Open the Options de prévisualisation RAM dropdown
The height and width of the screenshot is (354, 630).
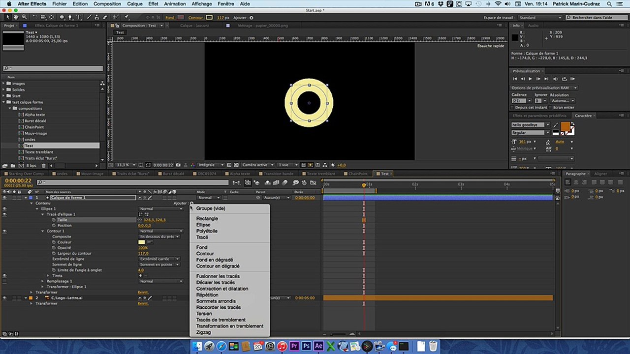click(x=544, y=88)
